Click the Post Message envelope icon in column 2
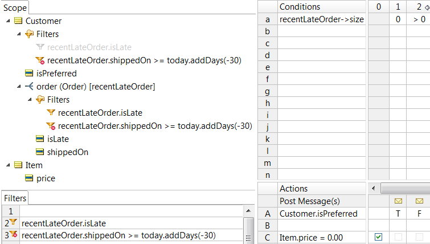 tap(419, 201)
